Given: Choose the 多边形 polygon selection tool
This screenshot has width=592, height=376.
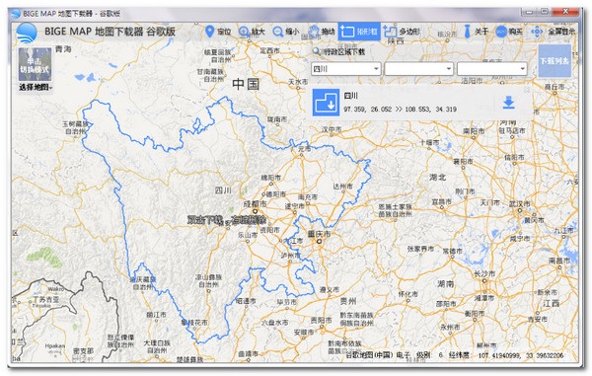Looking at the screenshot, I should [402, 32].
